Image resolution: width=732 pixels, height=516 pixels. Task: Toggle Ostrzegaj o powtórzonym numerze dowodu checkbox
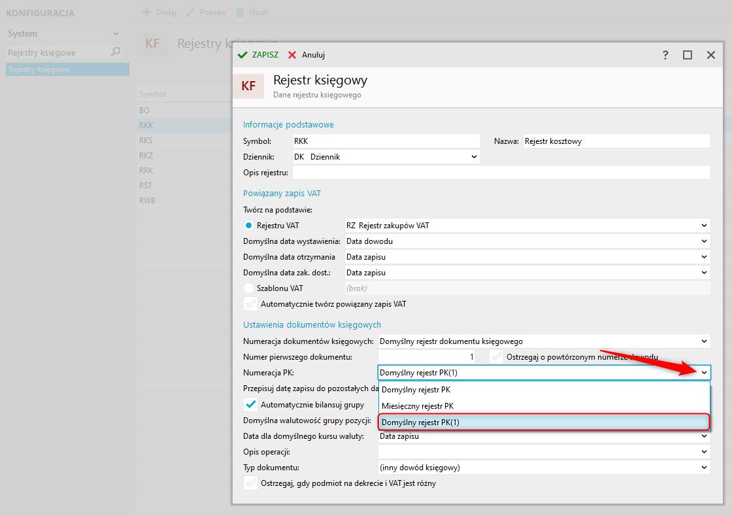497,357
